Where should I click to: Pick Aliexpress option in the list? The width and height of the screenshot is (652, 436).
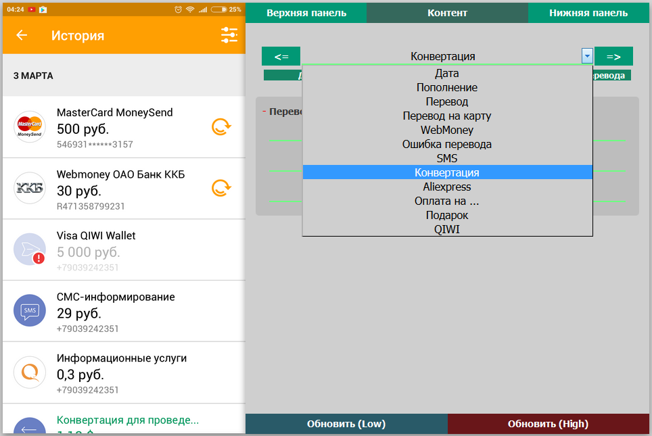(x=446, y=187)
